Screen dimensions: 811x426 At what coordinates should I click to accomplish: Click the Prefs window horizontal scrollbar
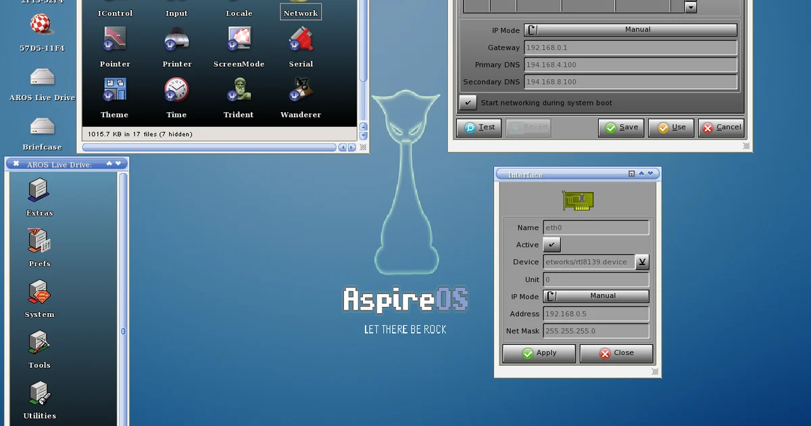pyautogui.click(x=210, y=147)
